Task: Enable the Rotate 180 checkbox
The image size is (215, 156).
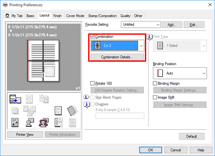Action: click(92, 83)
